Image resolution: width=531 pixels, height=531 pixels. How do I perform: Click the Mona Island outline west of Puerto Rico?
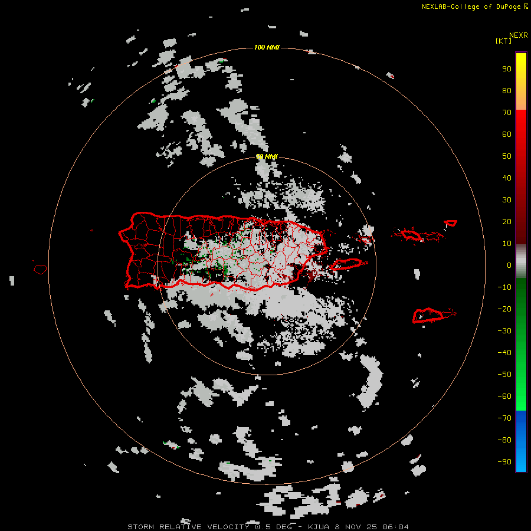coord(40,269)
